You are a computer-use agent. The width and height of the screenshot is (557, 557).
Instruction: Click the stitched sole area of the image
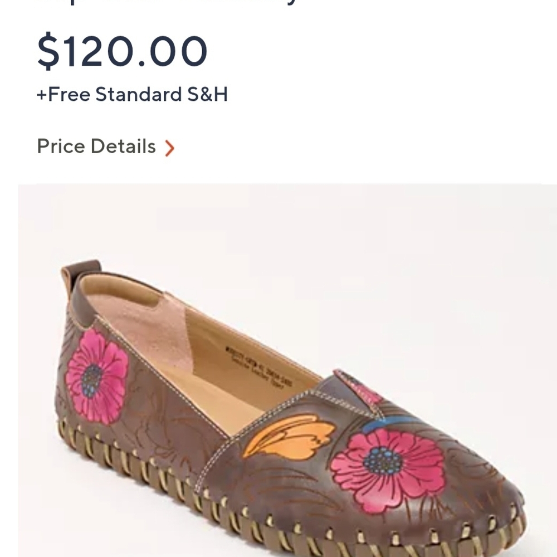[223, 518]
